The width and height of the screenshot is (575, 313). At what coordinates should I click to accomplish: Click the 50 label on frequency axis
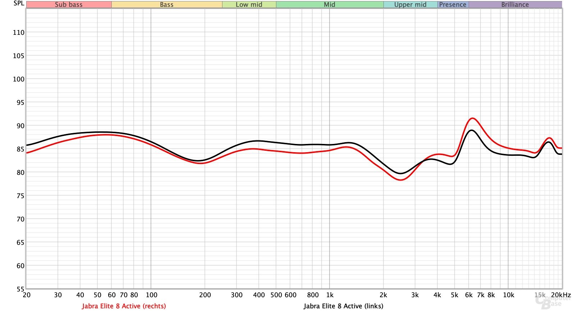point(97,295)
